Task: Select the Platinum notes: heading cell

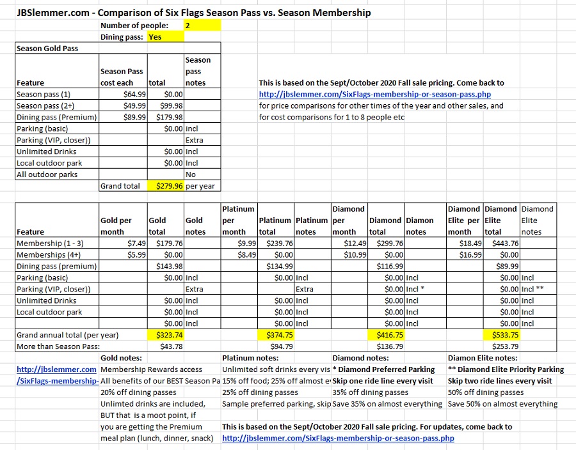Action: pyautogui.click(x=250, y=358)
